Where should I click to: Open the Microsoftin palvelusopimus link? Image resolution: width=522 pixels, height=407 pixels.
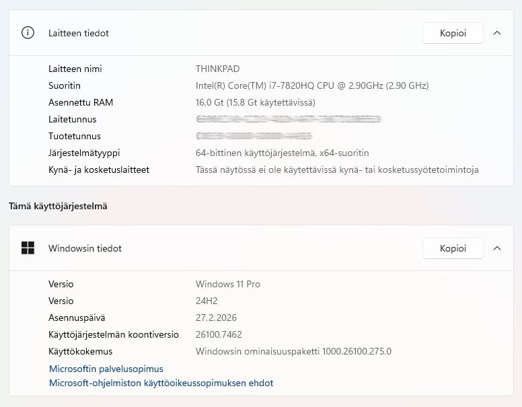tap(106, 369)
